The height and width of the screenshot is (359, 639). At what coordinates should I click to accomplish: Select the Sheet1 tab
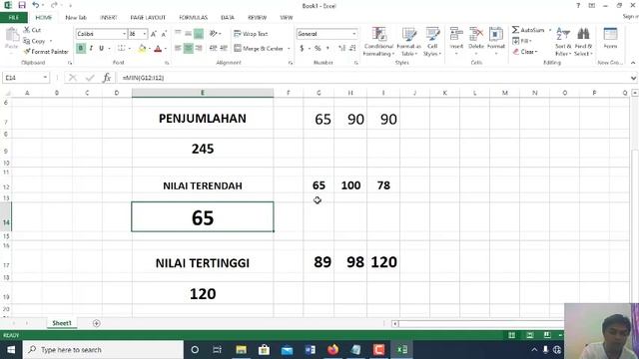62,323
